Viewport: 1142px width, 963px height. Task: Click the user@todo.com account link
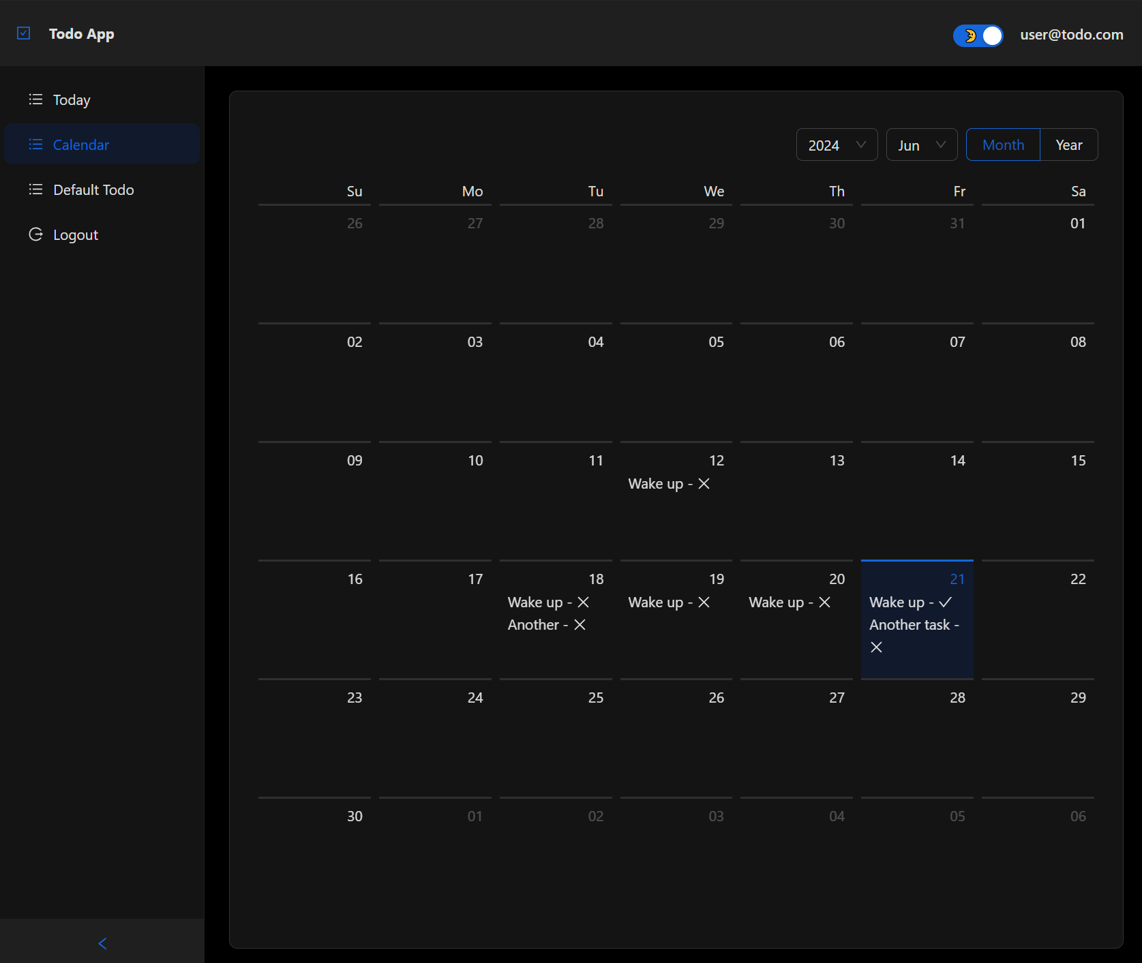1070,35
